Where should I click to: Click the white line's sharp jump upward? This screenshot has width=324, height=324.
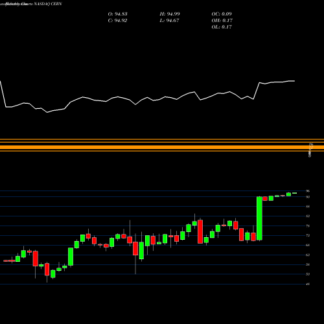pyautogui.click(x=257, y=91)
